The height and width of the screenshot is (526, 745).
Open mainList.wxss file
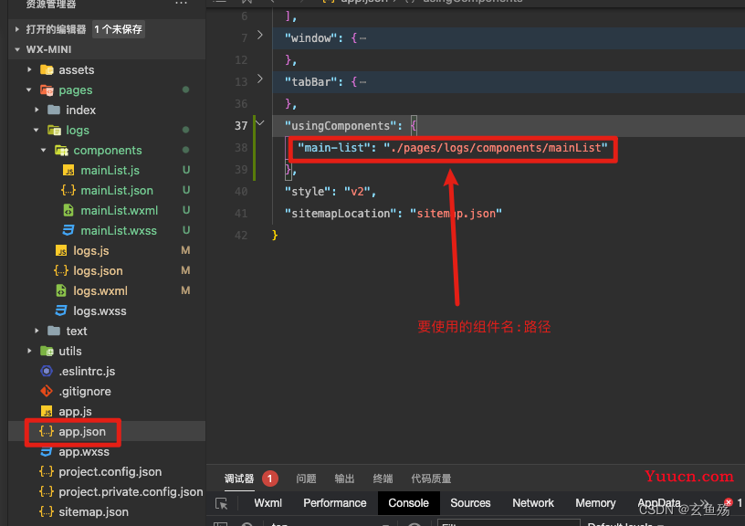pos(119,230)
